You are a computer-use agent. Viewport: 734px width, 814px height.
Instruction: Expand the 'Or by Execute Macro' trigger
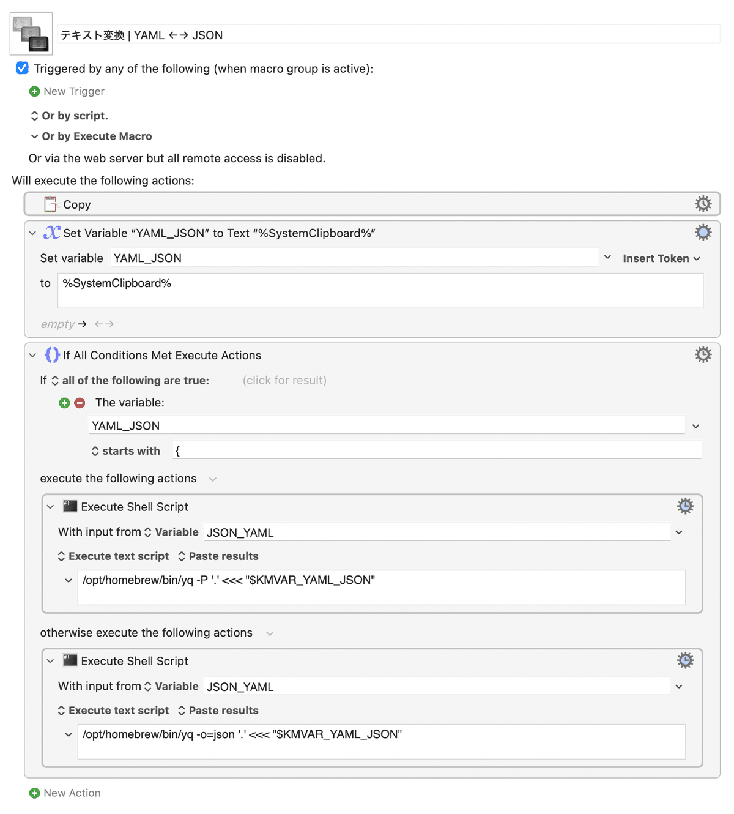(35, 136)
